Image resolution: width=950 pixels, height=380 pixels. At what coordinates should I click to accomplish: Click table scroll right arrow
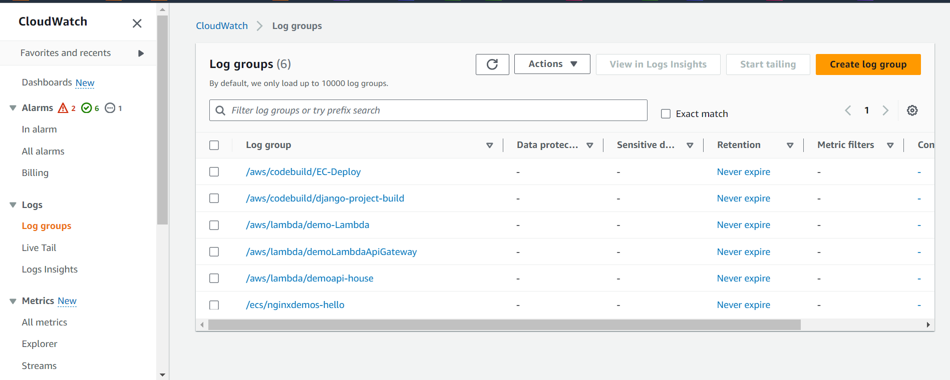click(x=928, y=325)
